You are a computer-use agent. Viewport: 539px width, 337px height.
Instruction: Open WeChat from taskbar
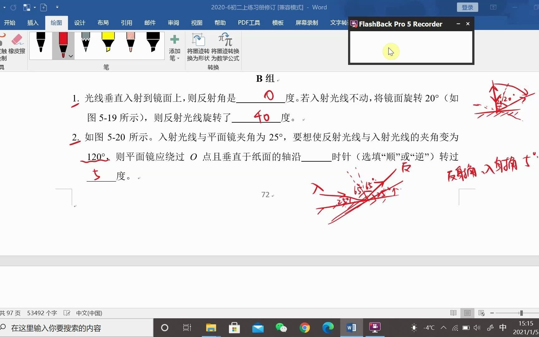(x=281, y=328)
